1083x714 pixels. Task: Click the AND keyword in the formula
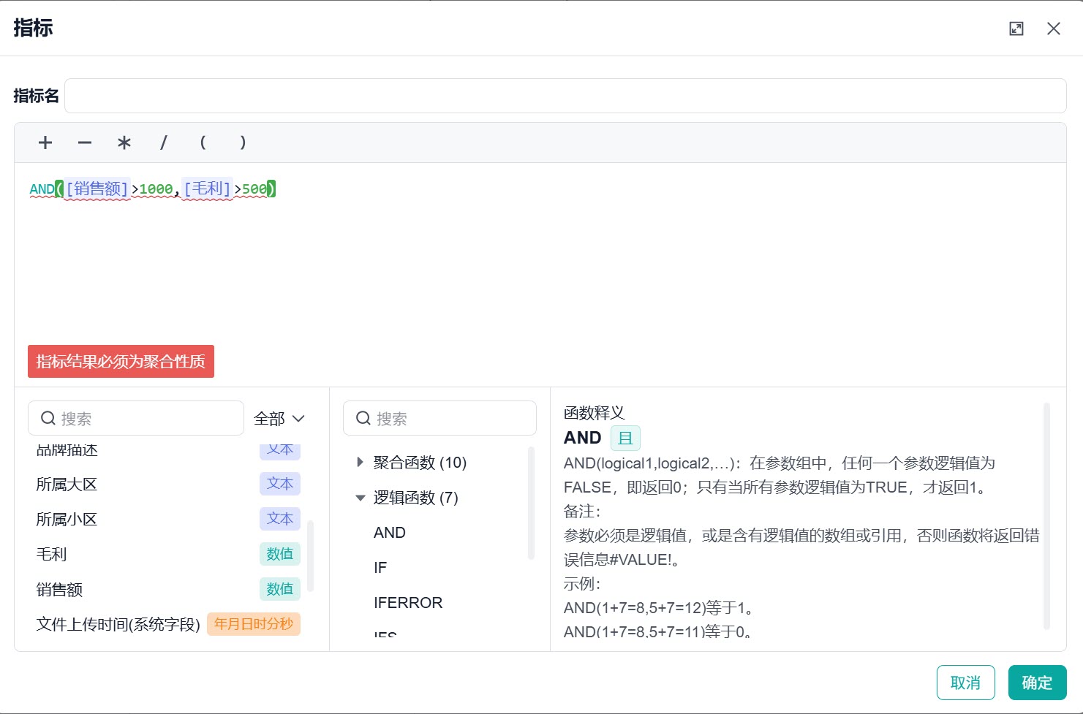[x=42, y=189]
